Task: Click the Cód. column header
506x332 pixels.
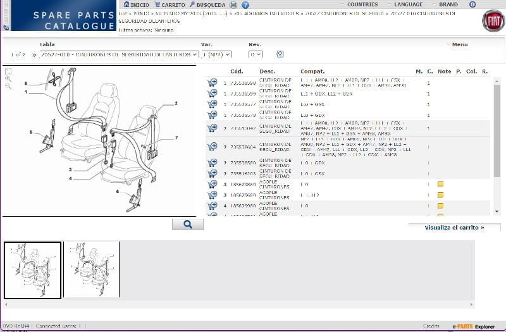Action: click(x=237, y=71)
